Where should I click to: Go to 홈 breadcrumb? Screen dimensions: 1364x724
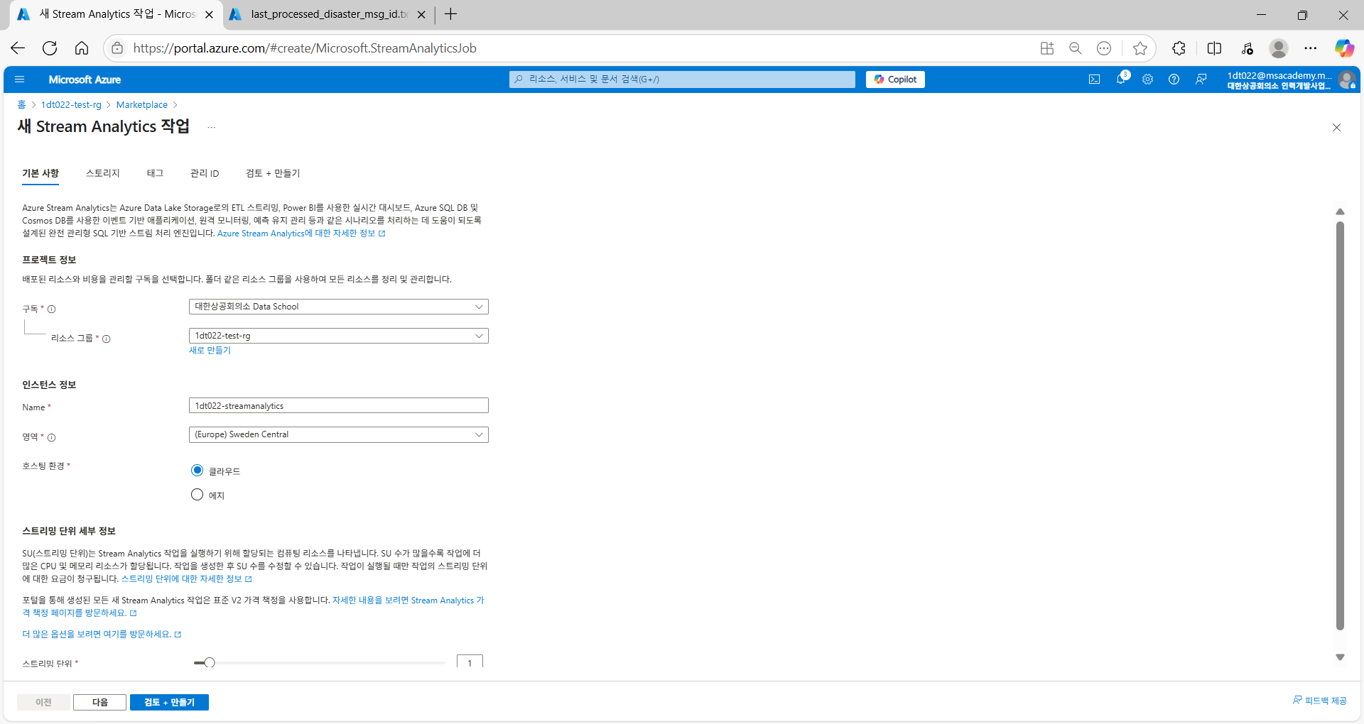coord(21,104)
